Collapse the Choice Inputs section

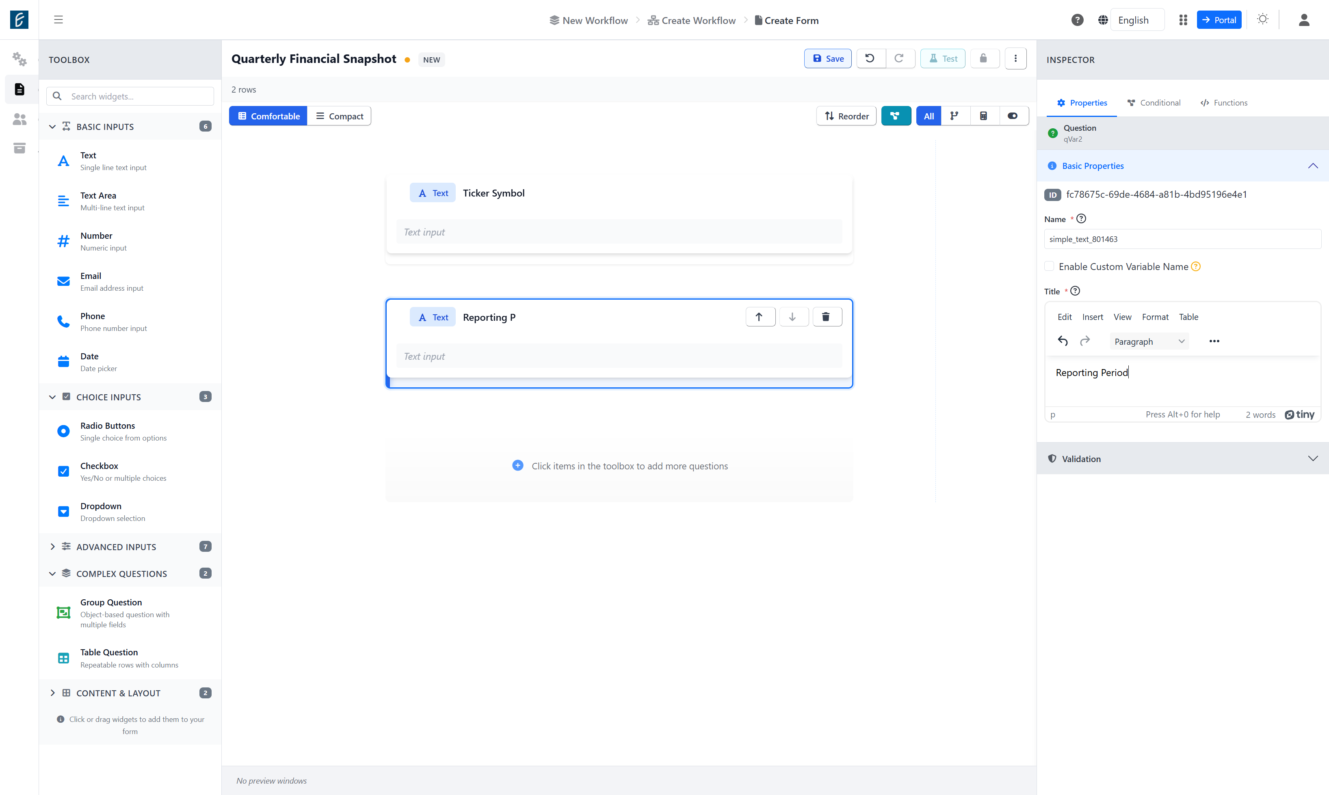pyautogui.click(x=130, y=397)
